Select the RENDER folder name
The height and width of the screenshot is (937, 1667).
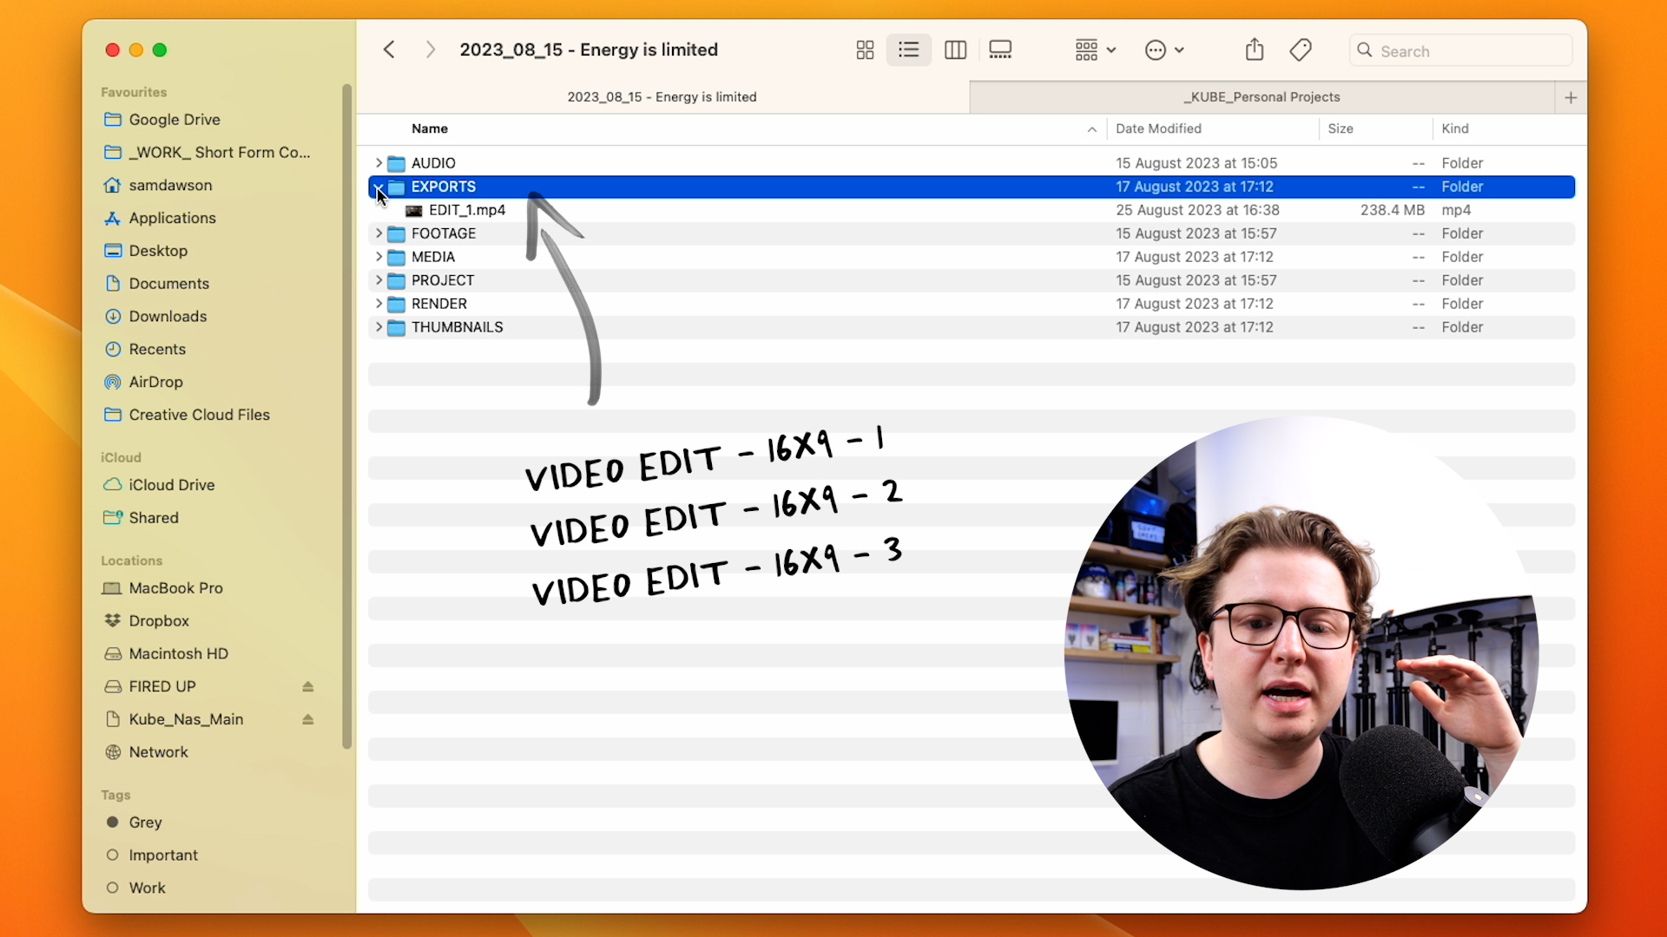pos(439,304)
